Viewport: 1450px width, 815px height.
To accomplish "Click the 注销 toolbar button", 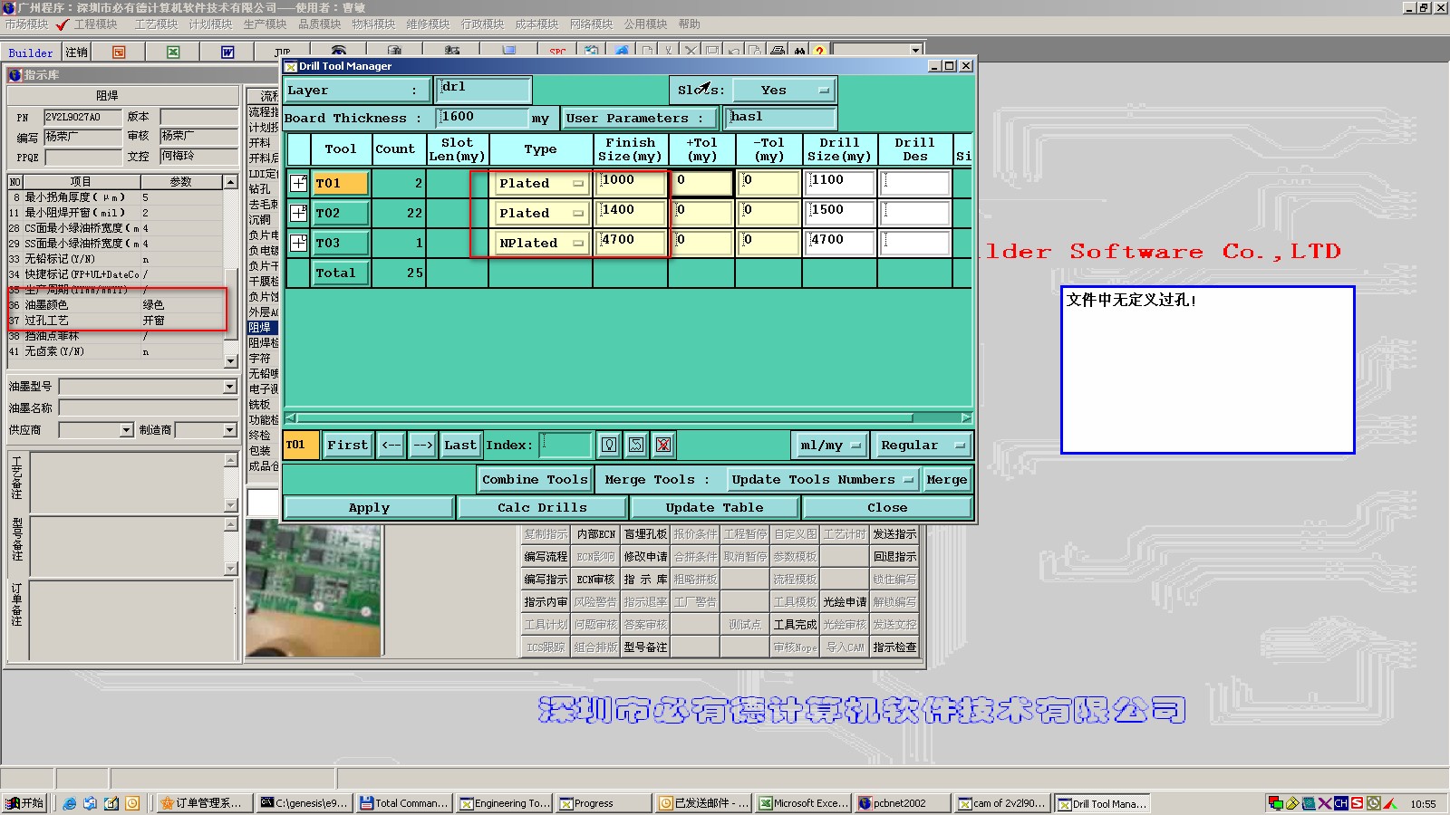I will click(x=76, y=53).
